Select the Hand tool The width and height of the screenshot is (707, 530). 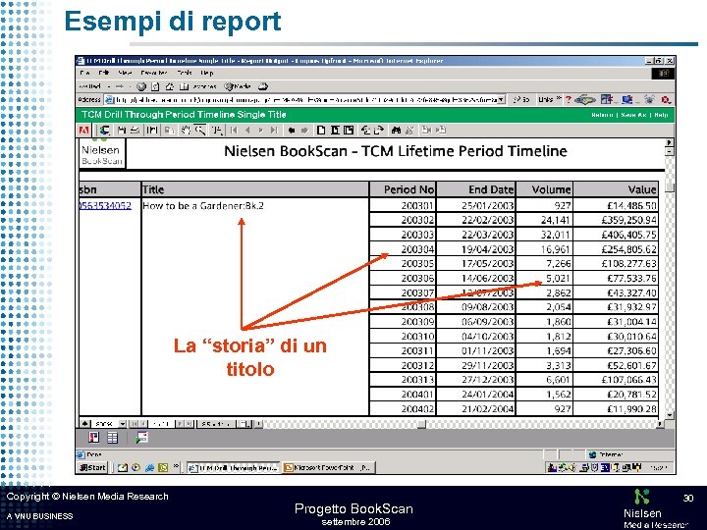point(186,131)
